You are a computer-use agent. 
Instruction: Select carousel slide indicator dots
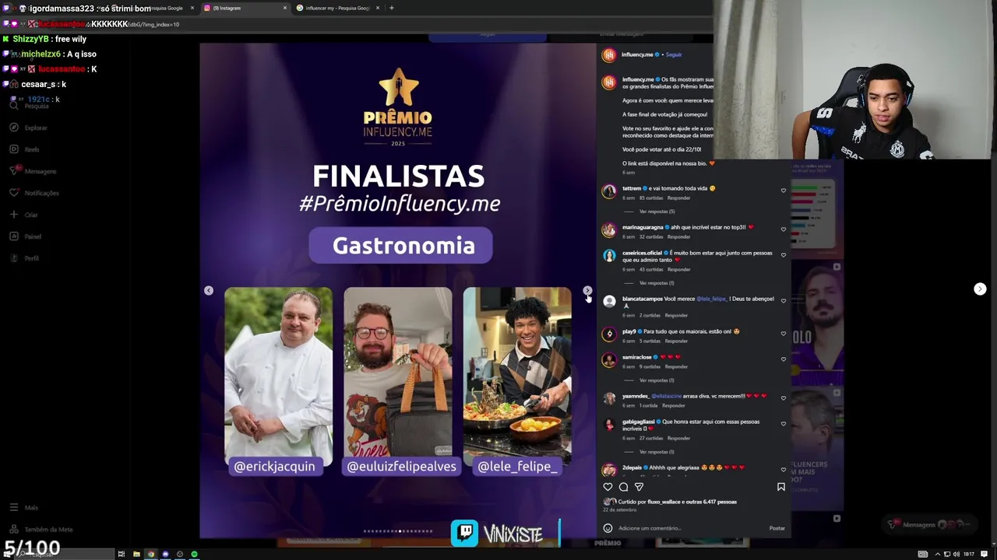pos(398,531)
